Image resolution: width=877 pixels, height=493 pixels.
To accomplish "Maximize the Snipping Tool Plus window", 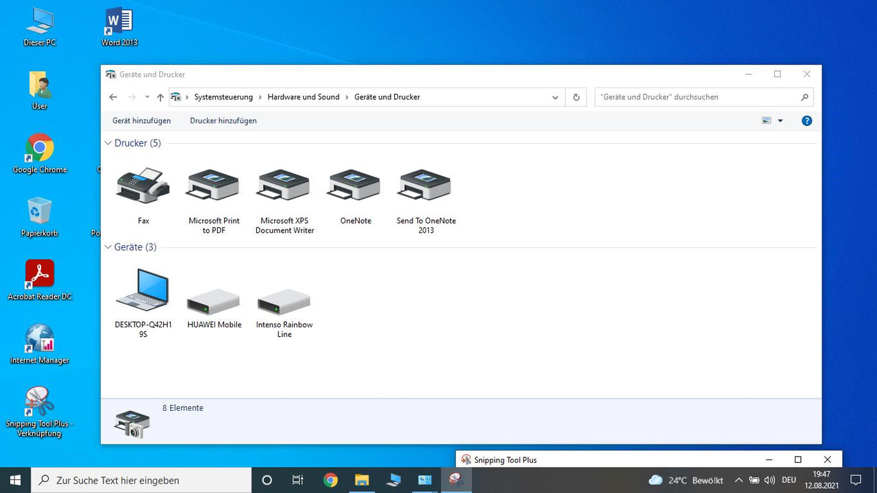I will click(798, 459).
